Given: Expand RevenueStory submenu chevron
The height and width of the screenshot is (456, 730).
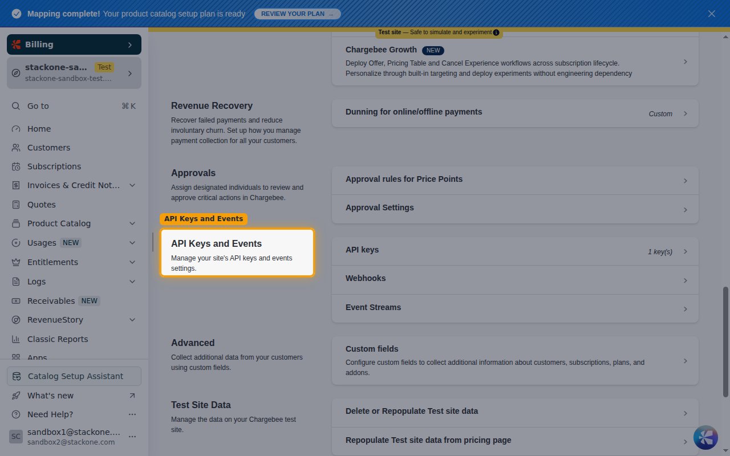Looking at the screenshot, I should (x=132, y=320).
